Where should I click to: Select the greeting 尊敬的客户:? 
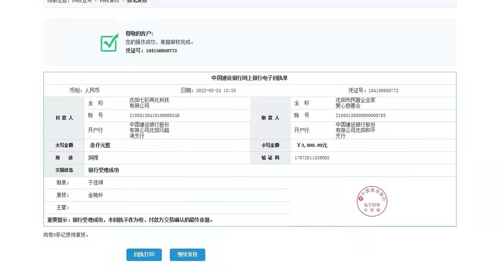139,33
